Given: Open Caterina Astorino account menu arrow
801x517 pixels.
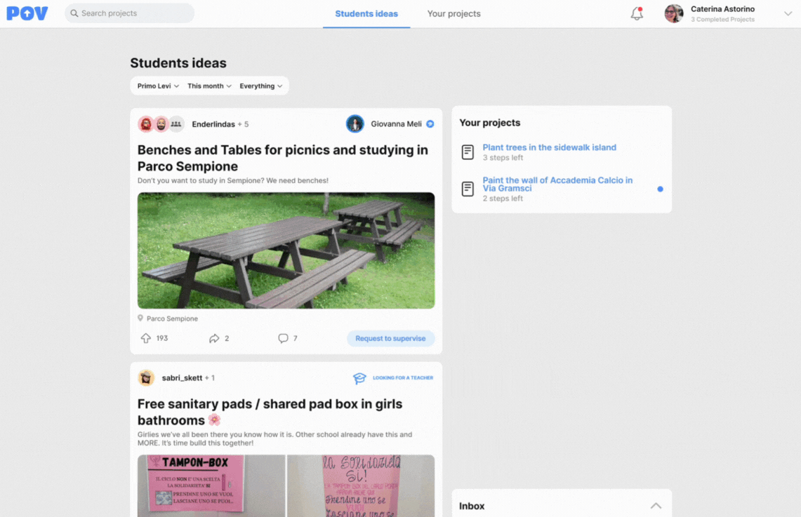Looking at the screenshot, I should pyautogui.click(x=788, y=14).
